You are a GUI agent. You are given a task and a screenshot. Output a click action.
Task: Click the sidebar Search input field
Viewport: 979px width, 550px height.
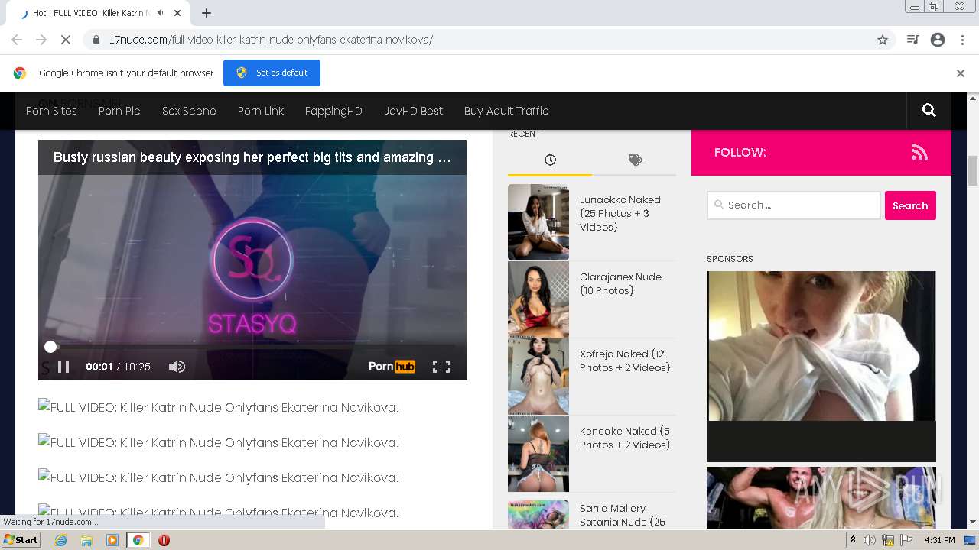coord(794,205)
